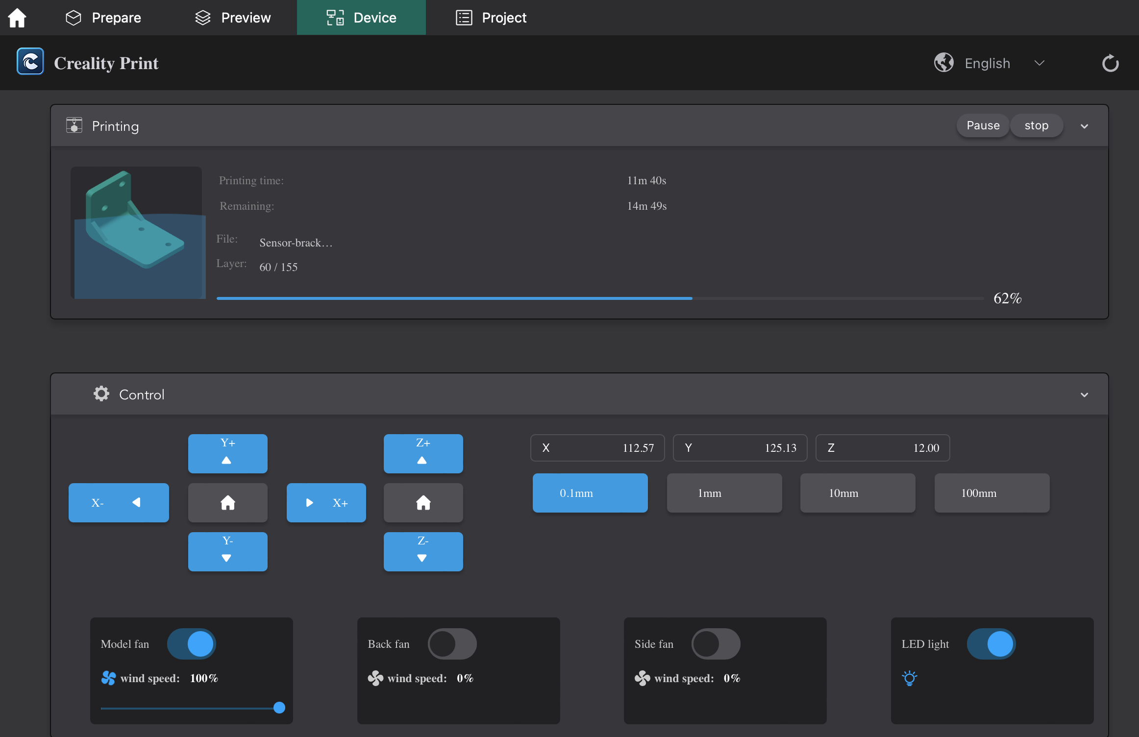Click the Sensor-bracket model thumbnail
The image size is (1139, 737).
[138, 233]
